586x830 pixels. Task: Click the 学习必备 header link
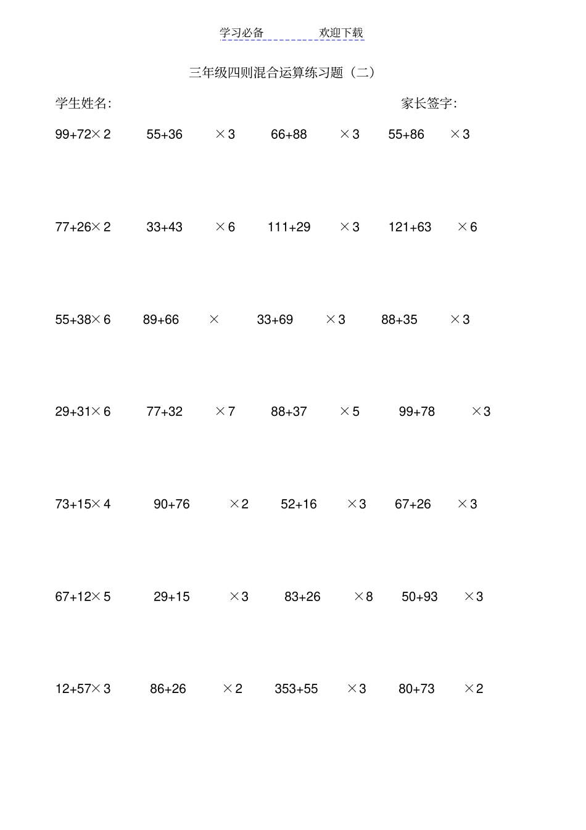[x=242, y=33]
